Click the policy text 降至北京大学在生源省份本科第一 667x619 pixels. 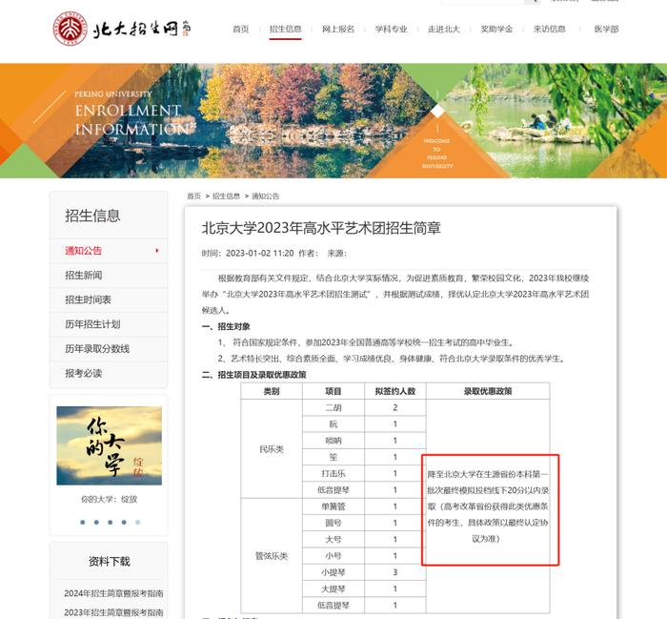(488, 474)
